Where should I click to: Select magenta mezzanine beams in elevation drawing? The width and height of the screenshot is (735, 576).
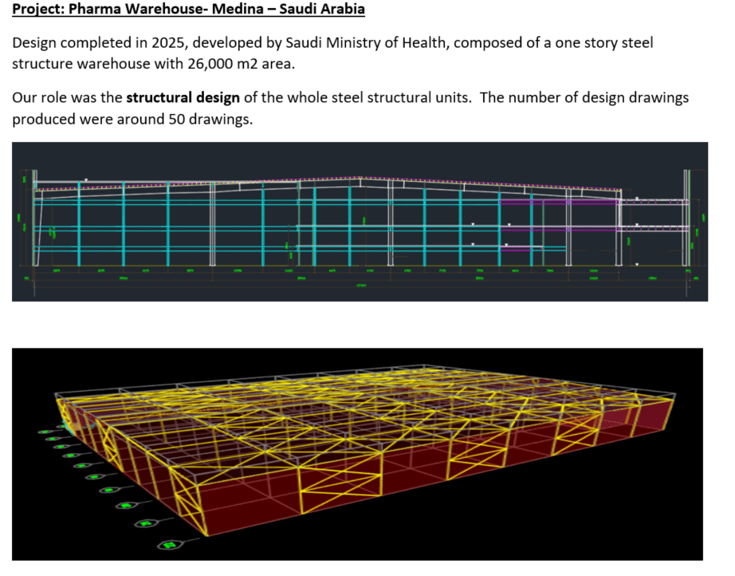[558, 203]
